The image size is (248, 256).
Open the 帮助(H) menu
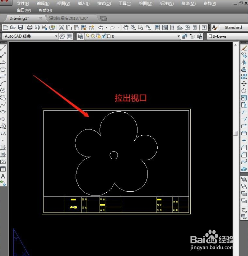[x=45, y=10]
